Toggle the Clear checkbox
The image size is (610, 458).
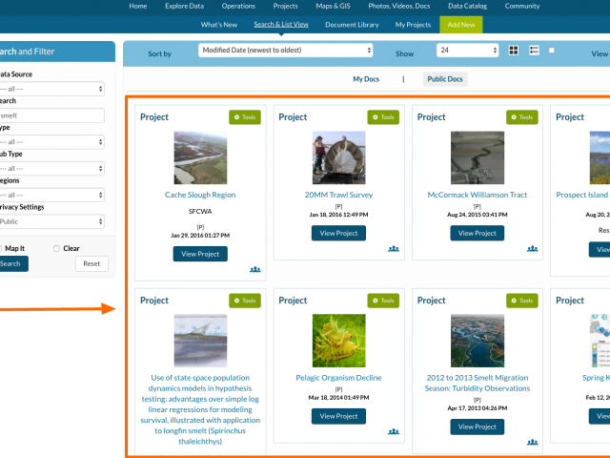pyautogui.click(x=56, y=248)
